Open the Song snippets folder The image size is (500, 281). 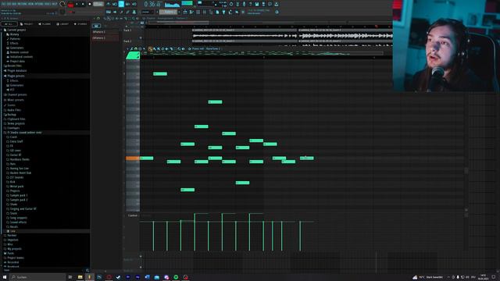pos(19,218)
